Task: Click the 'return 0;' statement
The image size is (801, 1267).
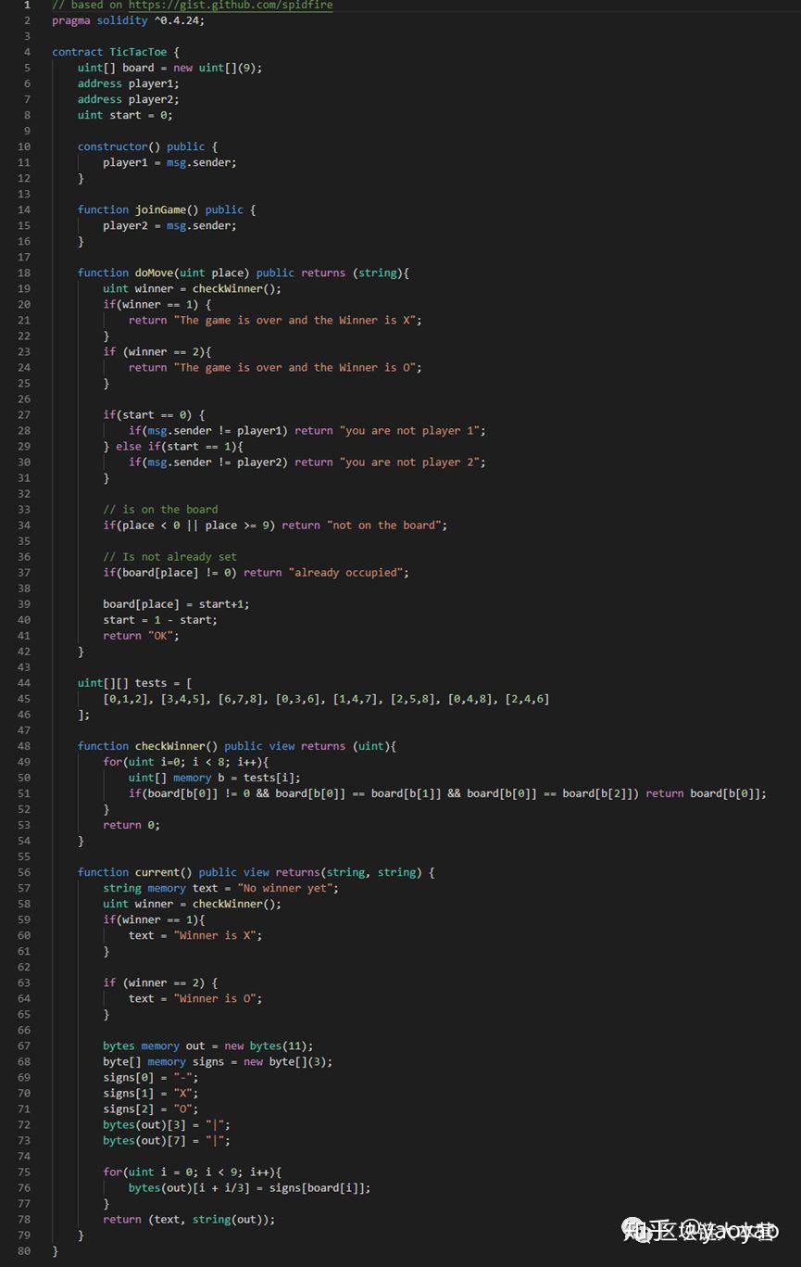Action: click(131, 825)
